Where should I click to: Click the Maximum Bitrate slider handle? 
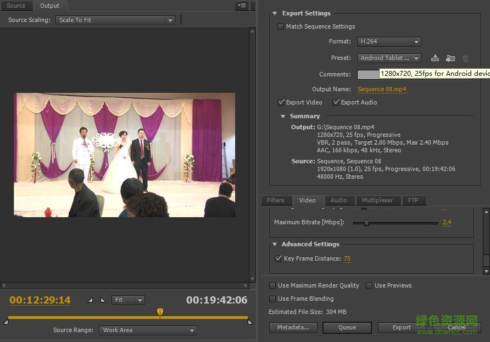pos(366,223)
